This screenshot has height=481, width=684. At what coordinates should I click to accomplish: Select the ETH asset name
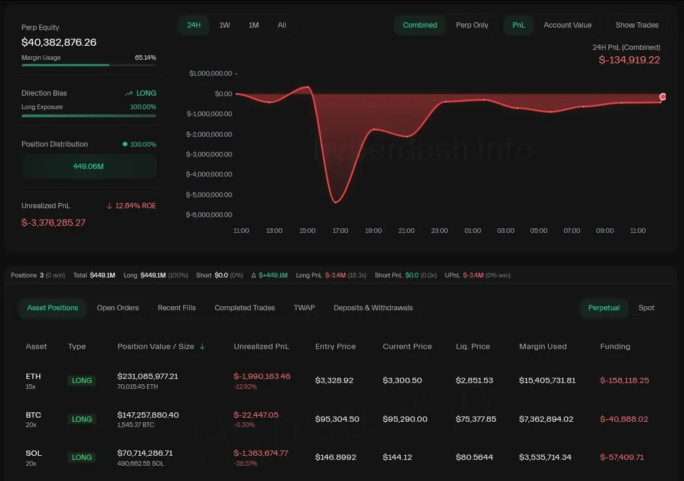(33, 377)
